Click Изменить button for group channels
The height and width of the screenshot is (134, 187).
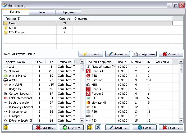pos(118,128)
